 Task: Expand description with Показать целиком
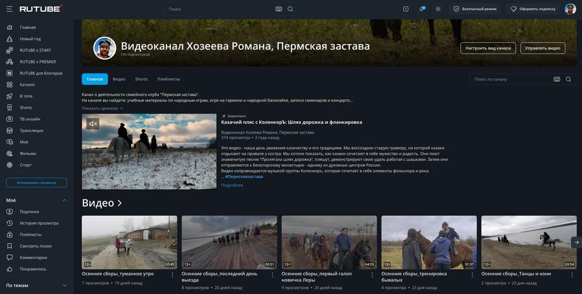pyautogui.click(x=102, y=108)
